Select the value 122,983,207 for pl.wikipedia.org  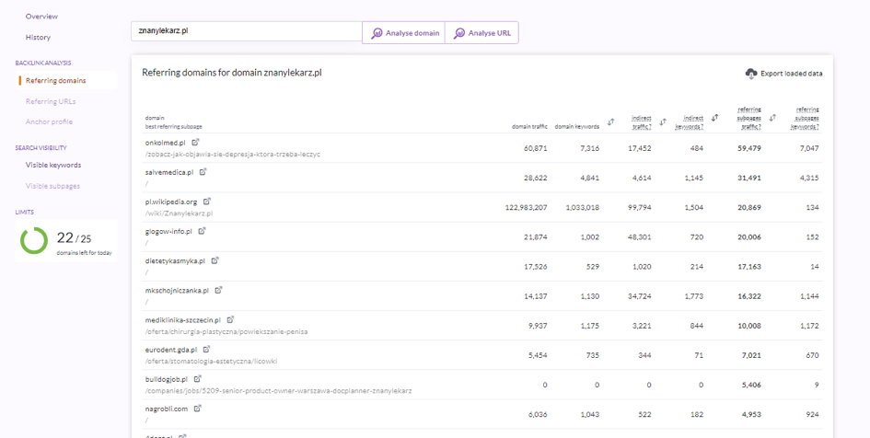(x=526, y=207)
